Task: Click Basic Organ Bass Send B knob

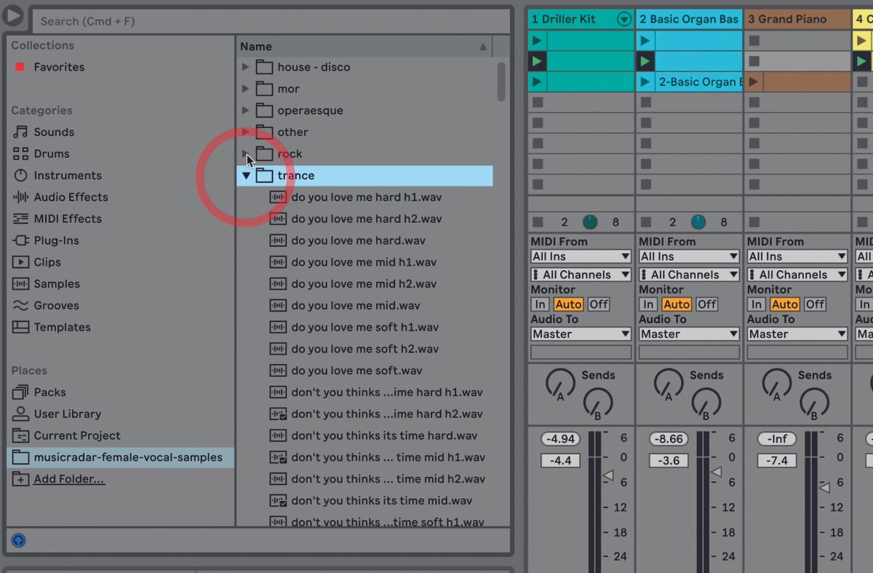Action: pos(706,402)
